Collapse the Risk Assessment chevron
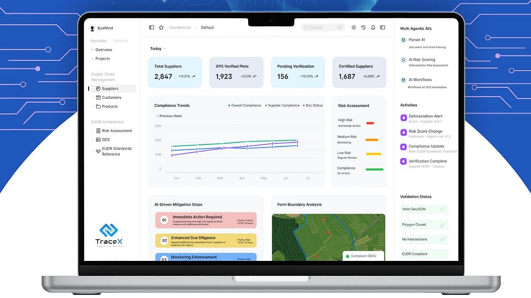Image resolution: width=531 pixels, height=298 pixels. point(92,131)
